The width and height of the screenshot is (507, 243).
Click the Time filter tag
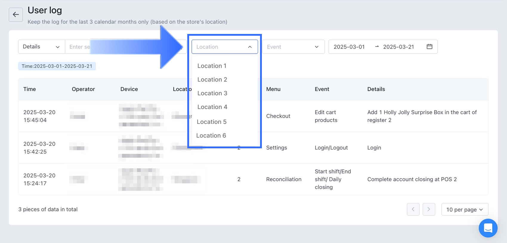(x=57, y=66)
